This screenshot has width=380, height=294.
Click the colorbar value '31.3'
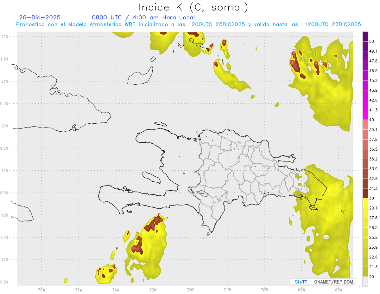[x=373, y=188]
